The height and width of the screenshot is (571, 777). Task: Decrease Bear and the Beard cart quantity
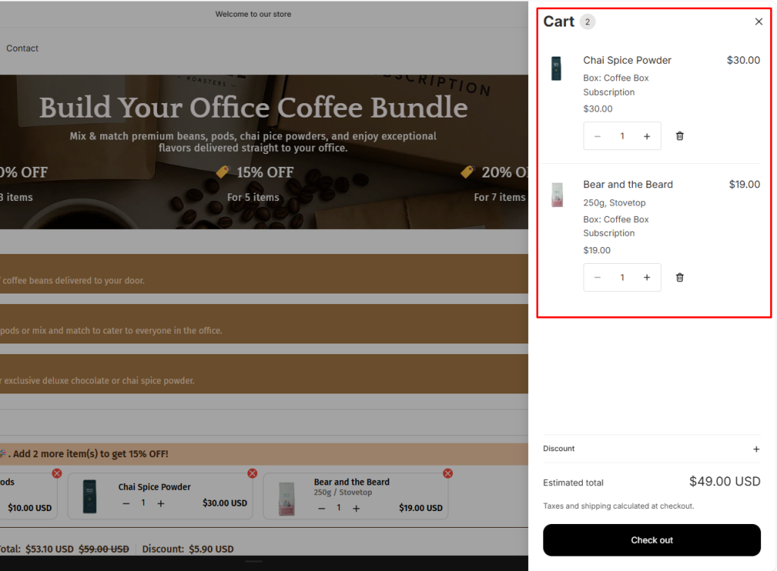[598, 278]
